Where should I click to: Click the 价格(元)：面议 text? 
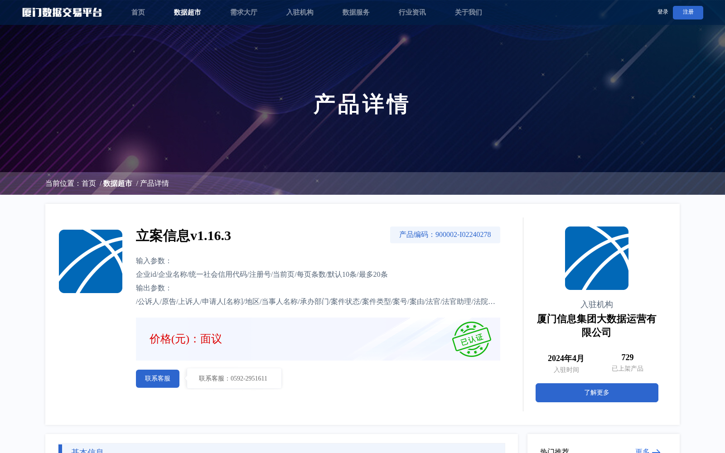pos(186,339)
